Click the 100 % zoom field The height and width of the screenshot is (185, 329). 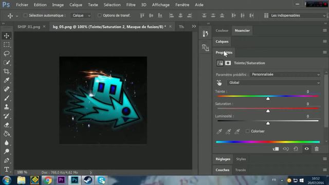[22, 172]
